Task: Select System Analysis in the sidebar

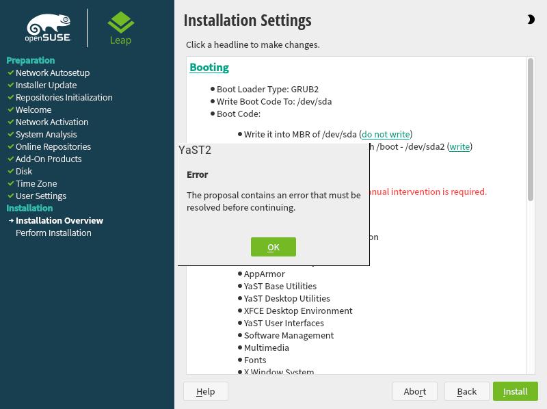Action: coord(46,134)
